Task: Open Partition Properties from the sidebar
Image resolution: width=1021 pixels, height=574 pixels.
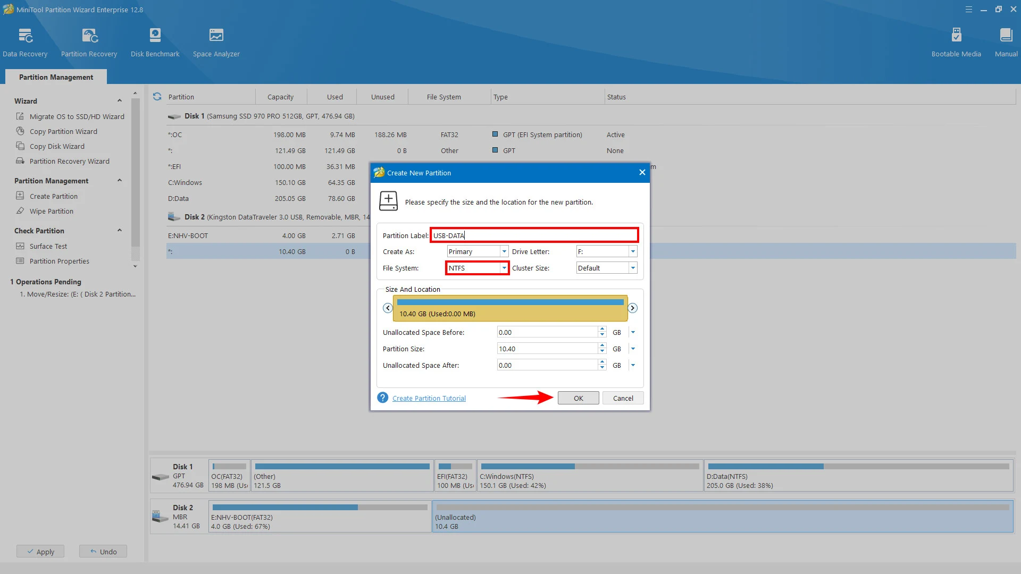Action: click(x=53, y=261)
